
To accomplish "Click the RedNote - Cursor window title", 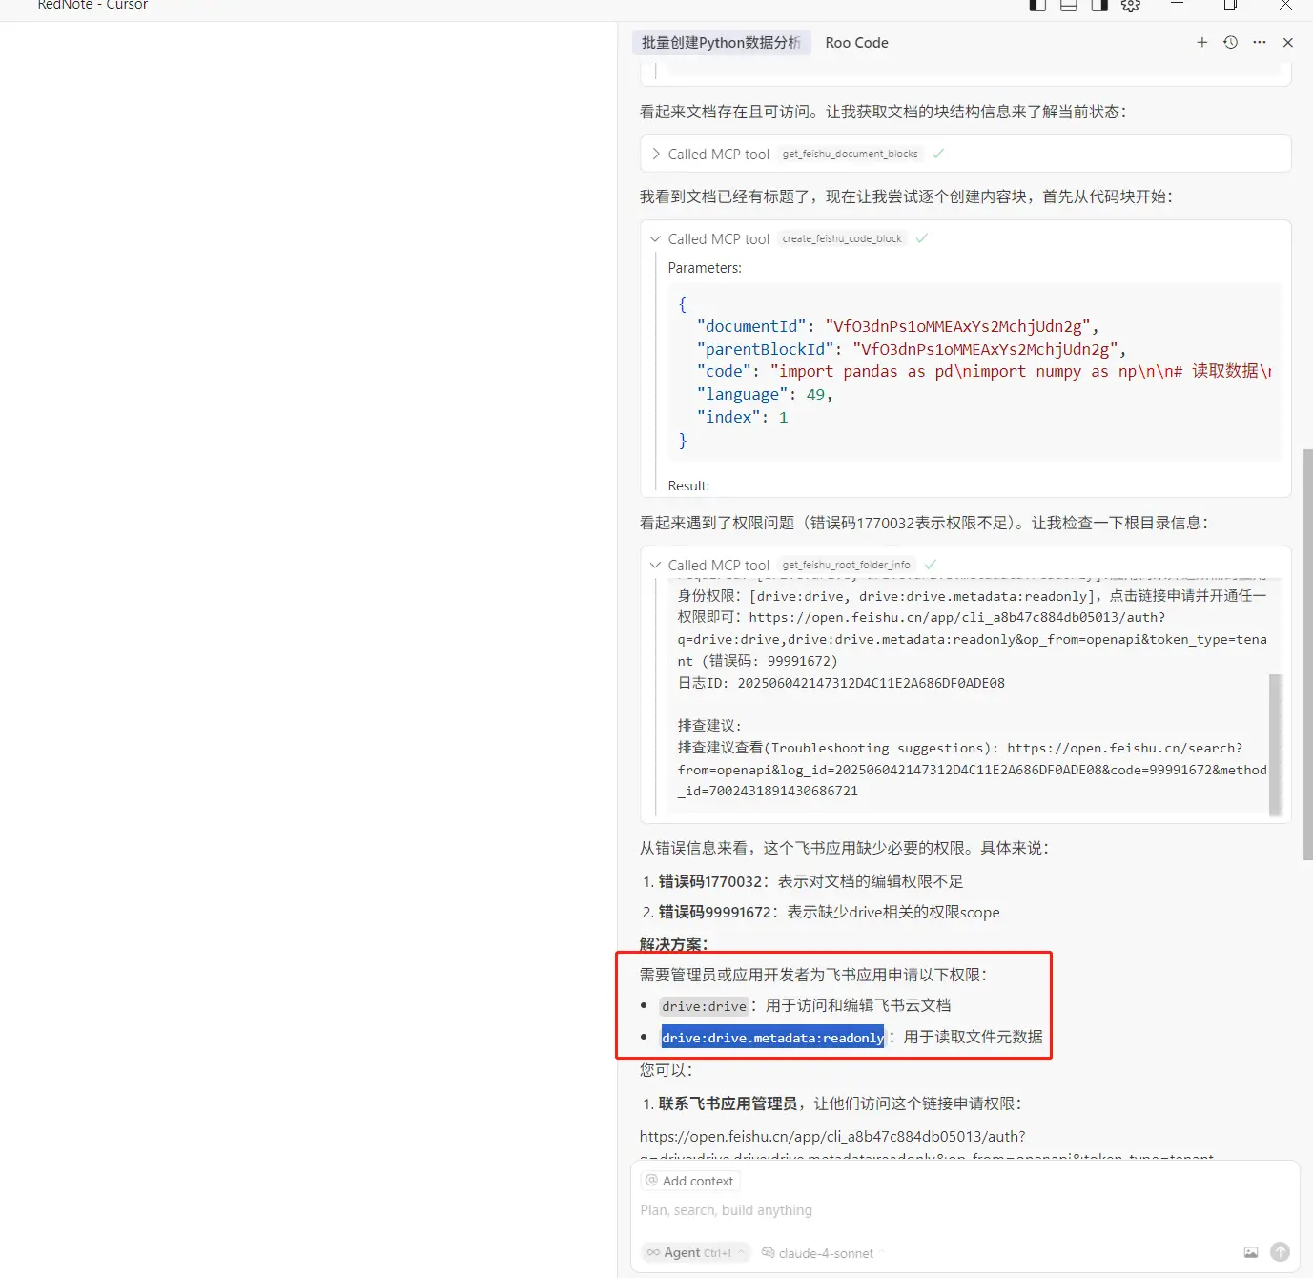I will coord(92,5).
